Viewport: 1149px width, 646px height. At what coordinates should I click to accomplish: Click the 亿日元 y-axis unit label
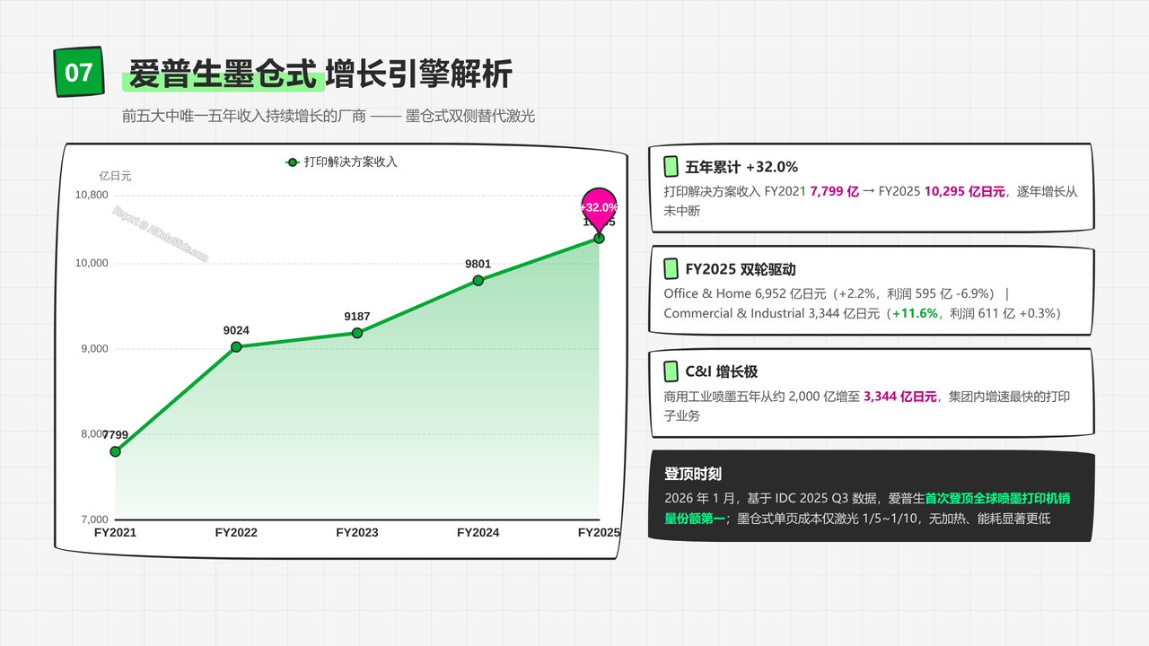click(x=115, y=176)
